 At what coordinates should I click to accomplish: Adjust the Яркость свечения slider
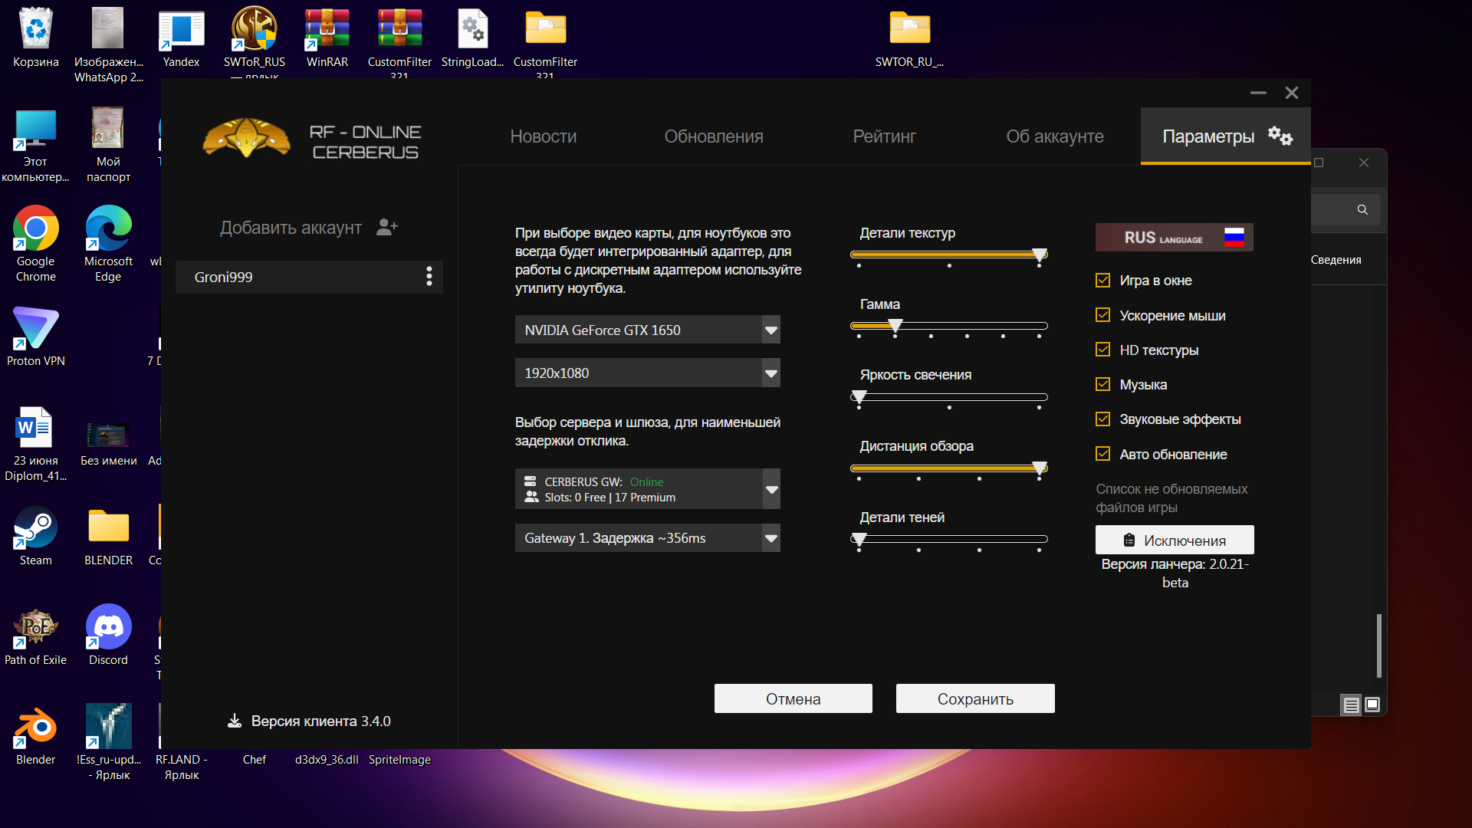point(948,397)
